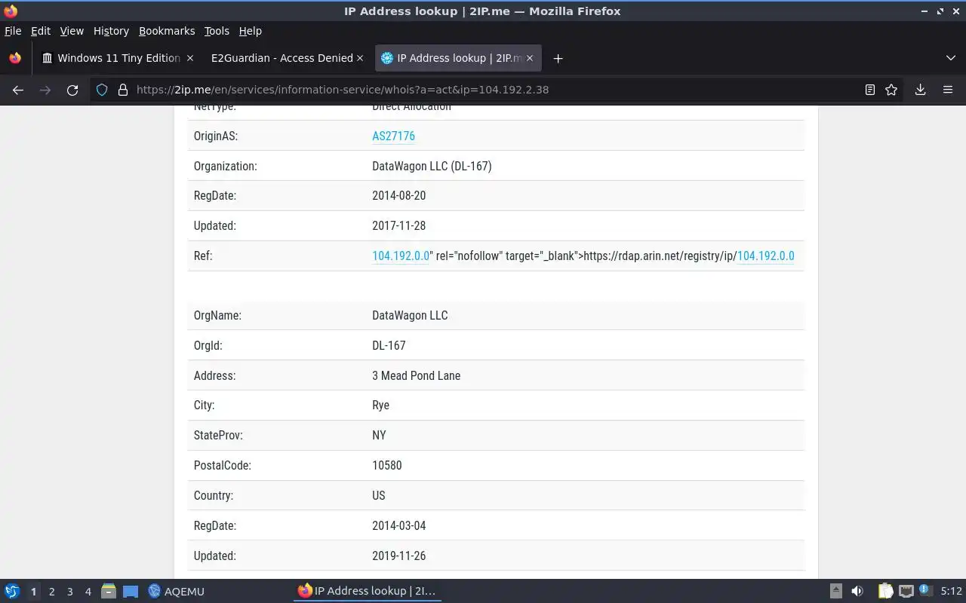Screen dimensions: 966x603
Task: Follow the AS27176 link
Action: point(393,136)
